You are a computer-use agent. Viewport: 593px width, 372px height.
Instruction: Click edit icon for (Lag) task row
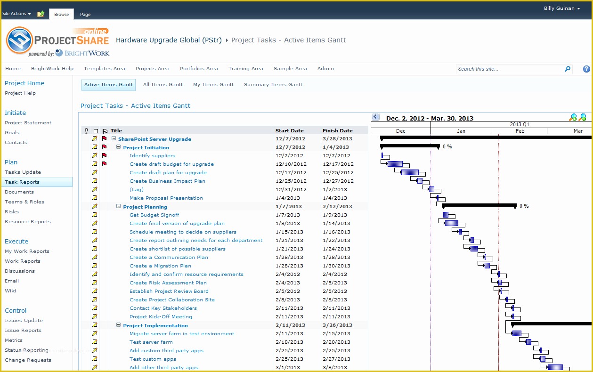[x=95, y=189]
